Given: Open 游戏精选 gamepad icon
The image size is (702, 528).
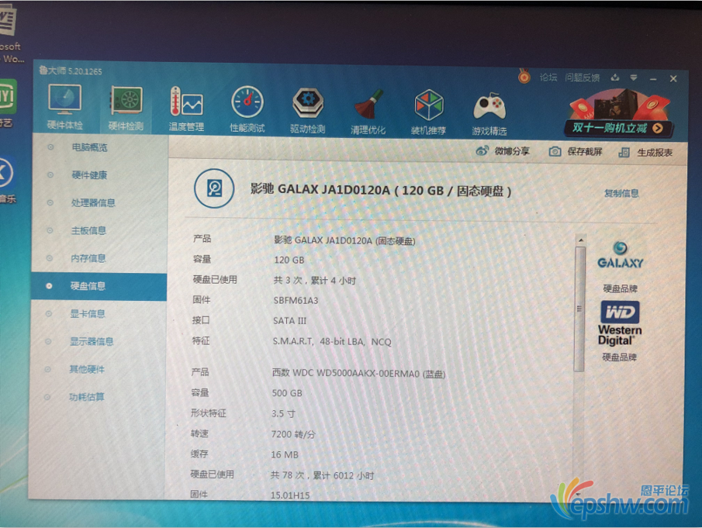Looking at the screenshot, I should (489, 112).
